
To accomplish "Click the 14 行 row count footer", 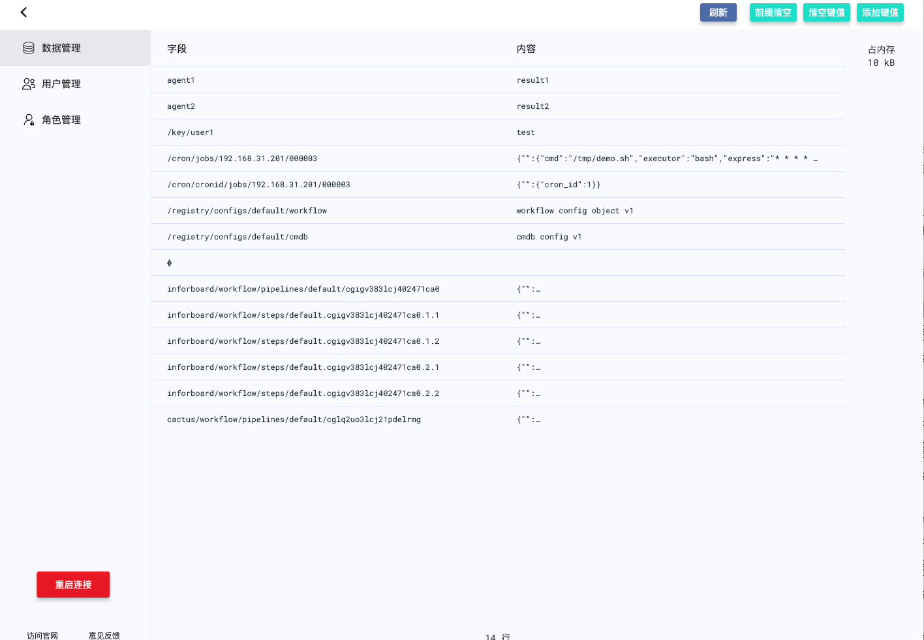I will pos(498,636).
